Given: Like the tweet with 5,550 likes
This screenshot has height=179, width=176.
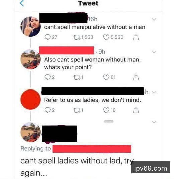Looking at the screenshot, I should [x=113, y=37].
